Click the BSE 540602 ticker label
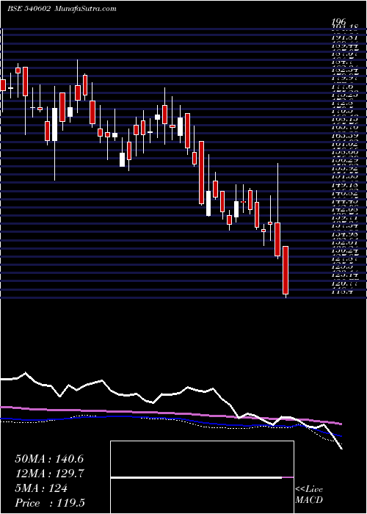 coord(29,9)
